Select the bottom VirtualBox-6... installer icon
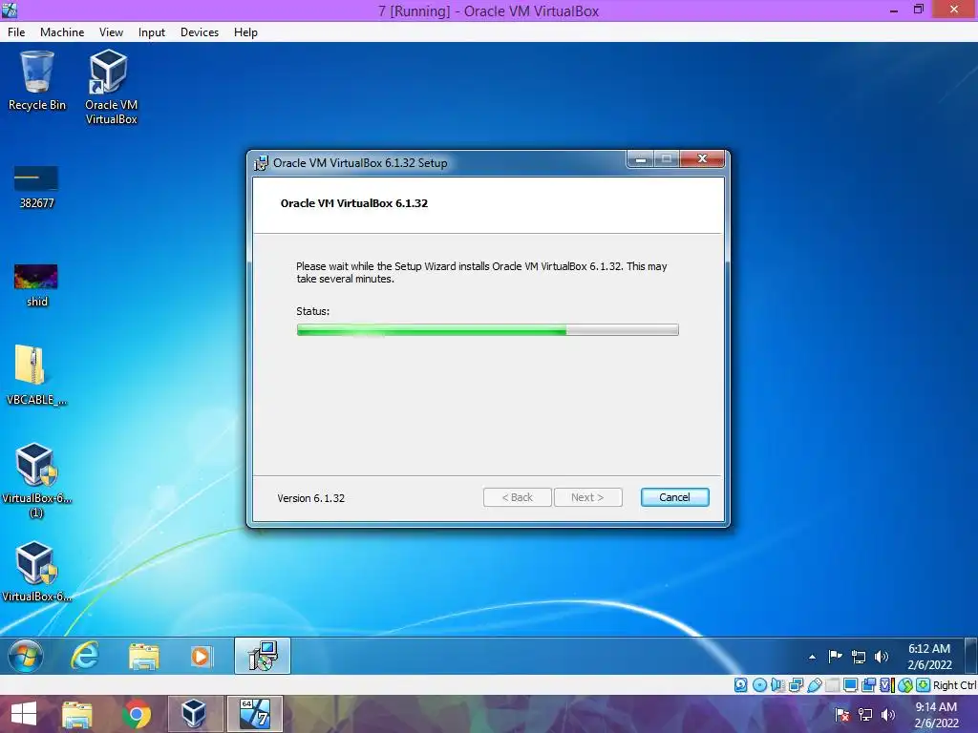Screen dimensions: 978x733 [37, 572]
